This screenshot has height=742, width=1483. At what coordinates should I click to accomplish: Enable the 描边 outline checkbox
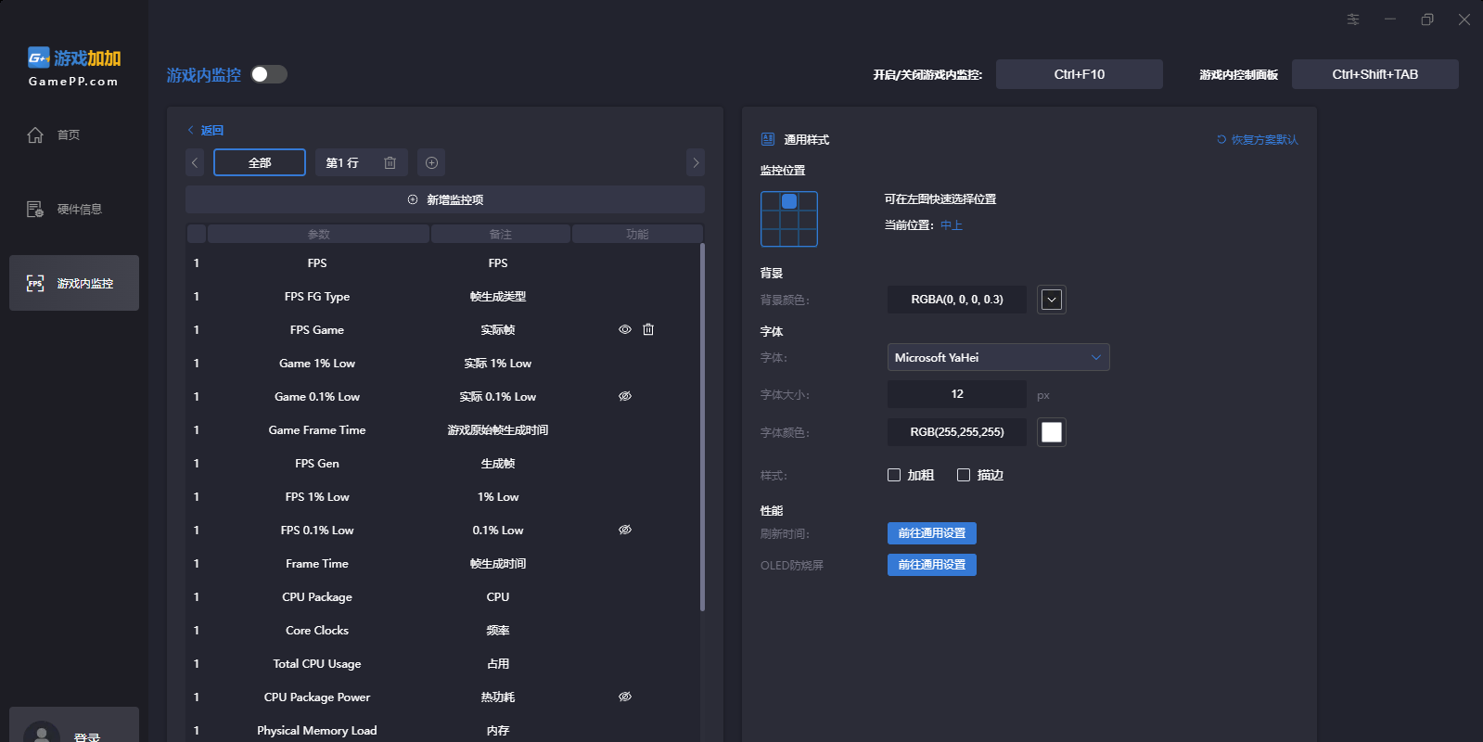[964, 475]
